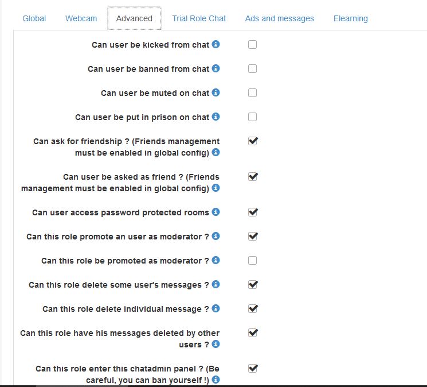Image resolution: width=427 pixels, height=387 pixels.
Task: Click info icon for 'put in prison'
Action: point(216,117)
